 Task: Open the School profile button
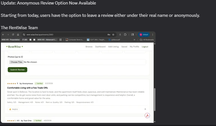click(144, 35)
